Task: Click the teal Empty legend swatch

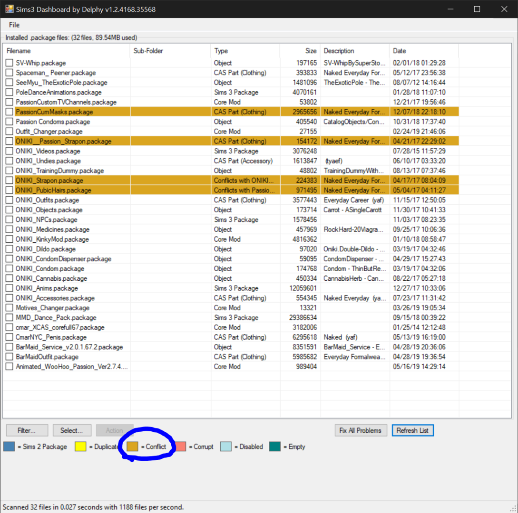Action: [275, 446]
